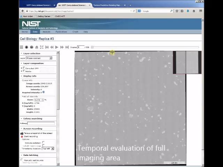Open the browser bookmarks list icon

(x=182, y=11)
